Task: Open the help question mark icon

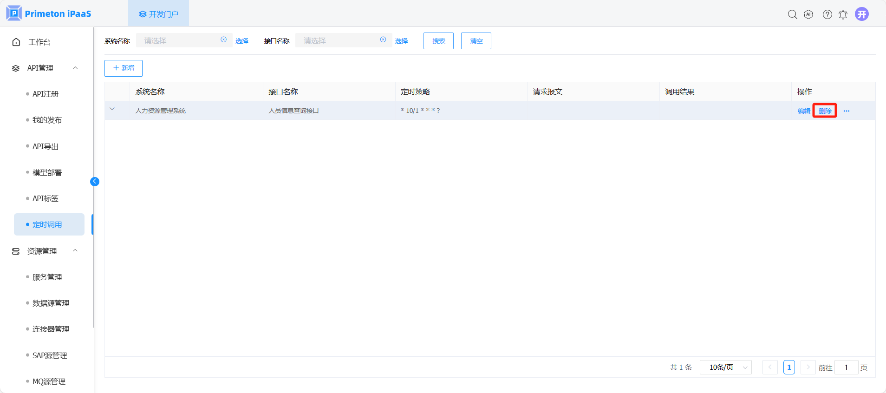Action: [827, 14]
